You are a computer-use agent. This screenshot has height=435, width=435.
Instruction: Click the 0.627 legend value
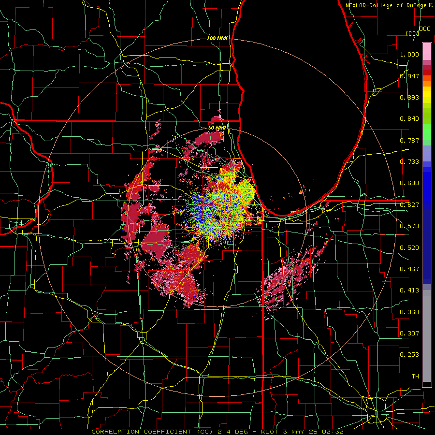click(x=409, y=205)
